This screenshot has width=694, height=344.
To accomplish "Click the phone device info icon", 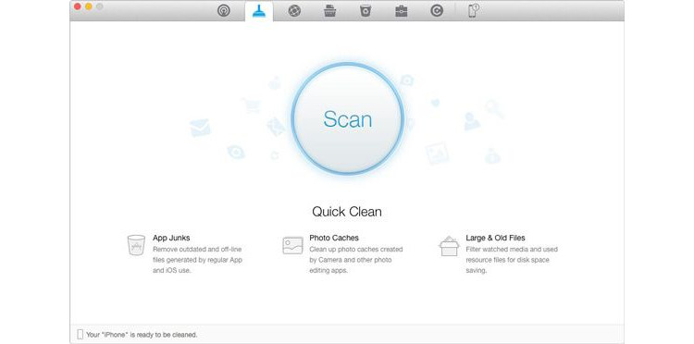I will 473,10.
